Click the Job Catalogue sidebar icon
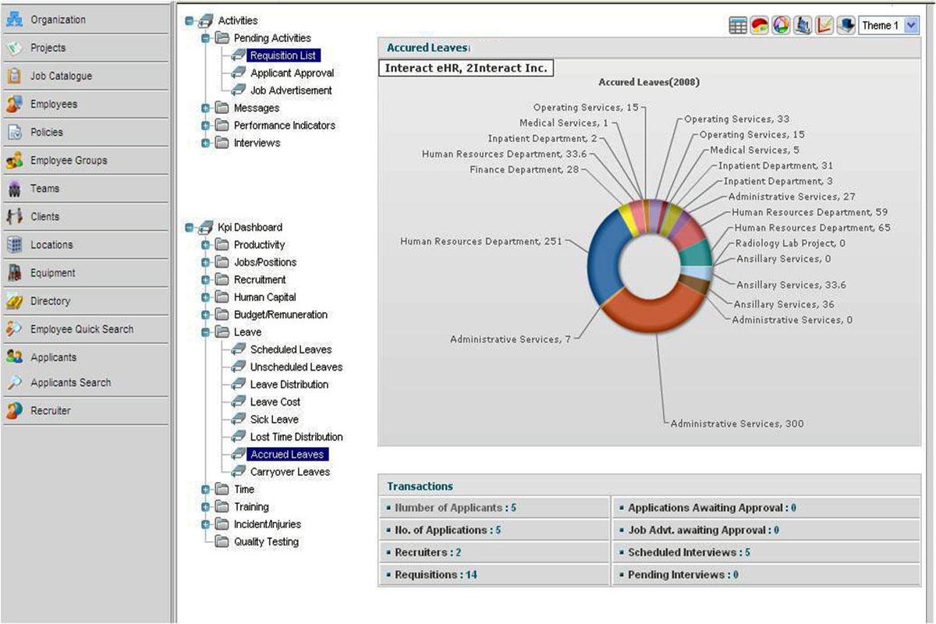 (x=14, y=76)
